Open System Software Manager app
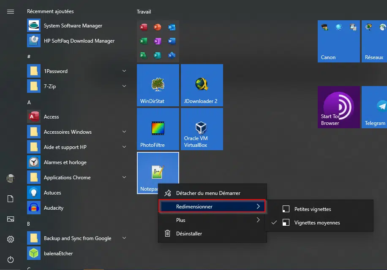387x270 pixels. [x=76, y=26]
